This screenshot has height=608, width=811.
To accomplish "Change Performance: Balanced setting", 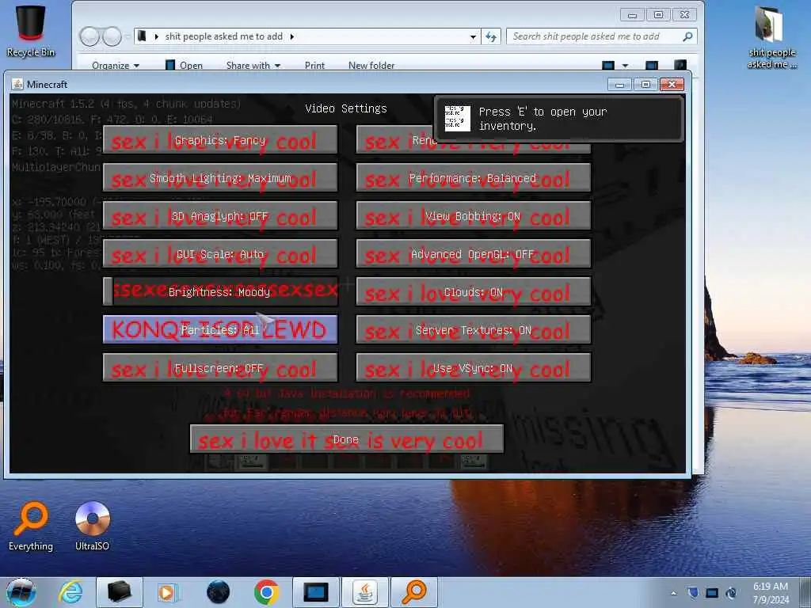I will [474, 178].
